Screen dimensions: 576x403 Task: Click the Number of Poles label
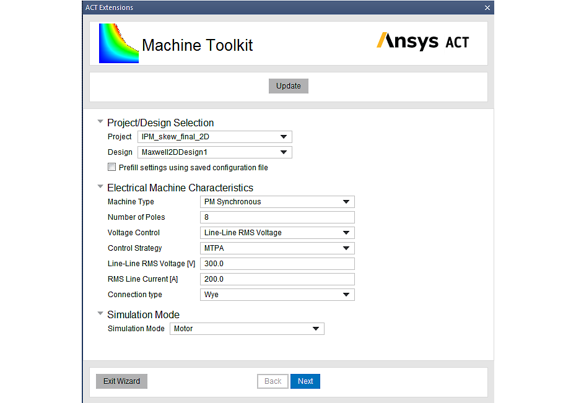click(136, 217)
